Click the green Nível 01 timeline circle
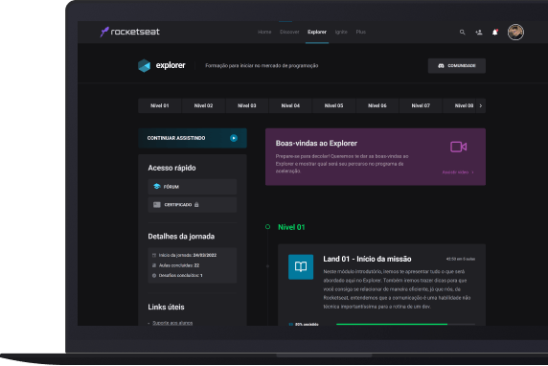 [267, 227]
